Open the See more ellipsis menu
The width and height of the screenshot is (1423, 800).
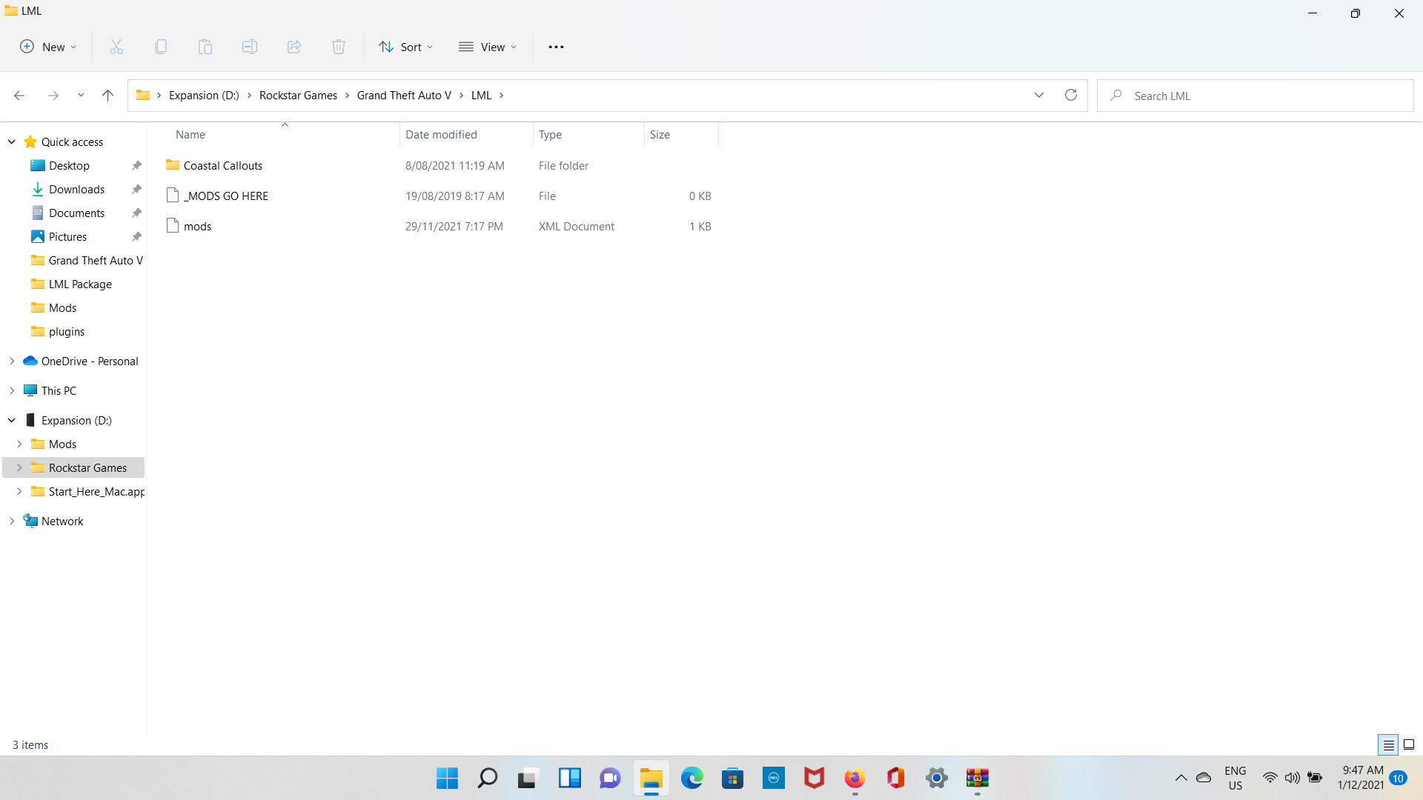click(x=556, y=47)
